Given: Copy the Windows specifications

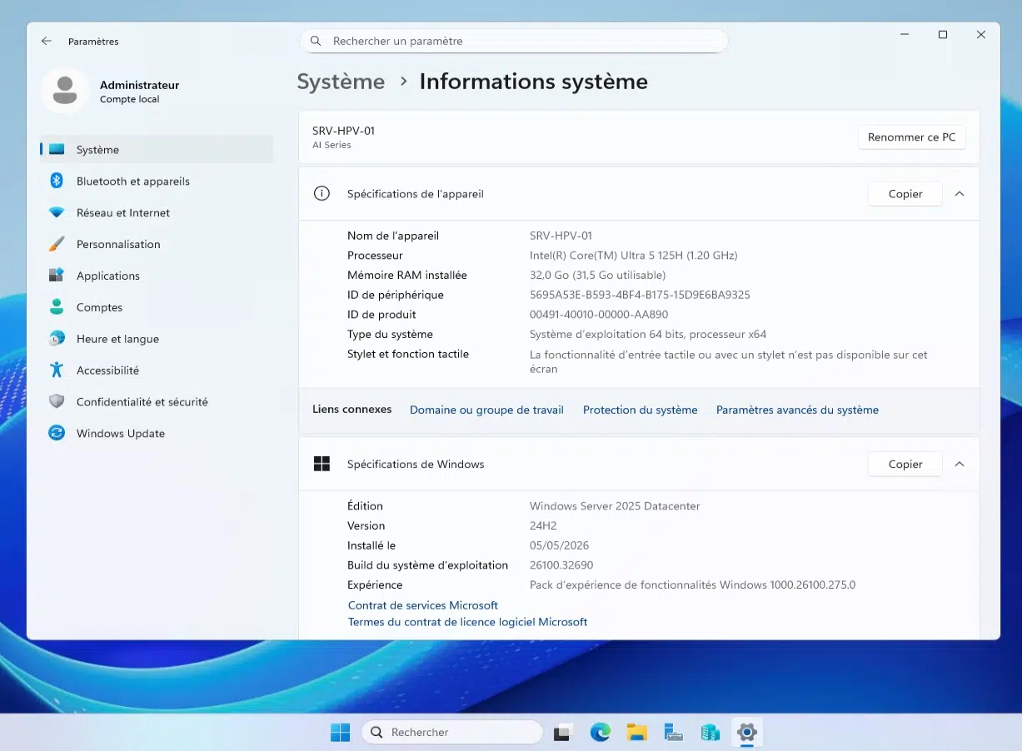Looking at the screenshot, I should pyautogui.click(x=905, y=465).
